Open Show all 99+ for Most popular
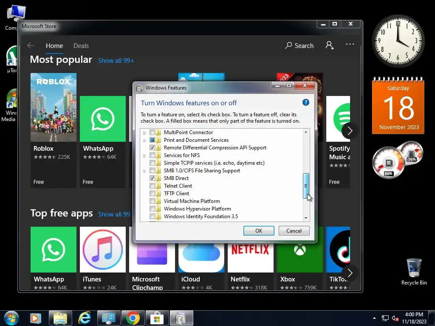The width and height of the screenshot is (435, 326). pos(116,61)
